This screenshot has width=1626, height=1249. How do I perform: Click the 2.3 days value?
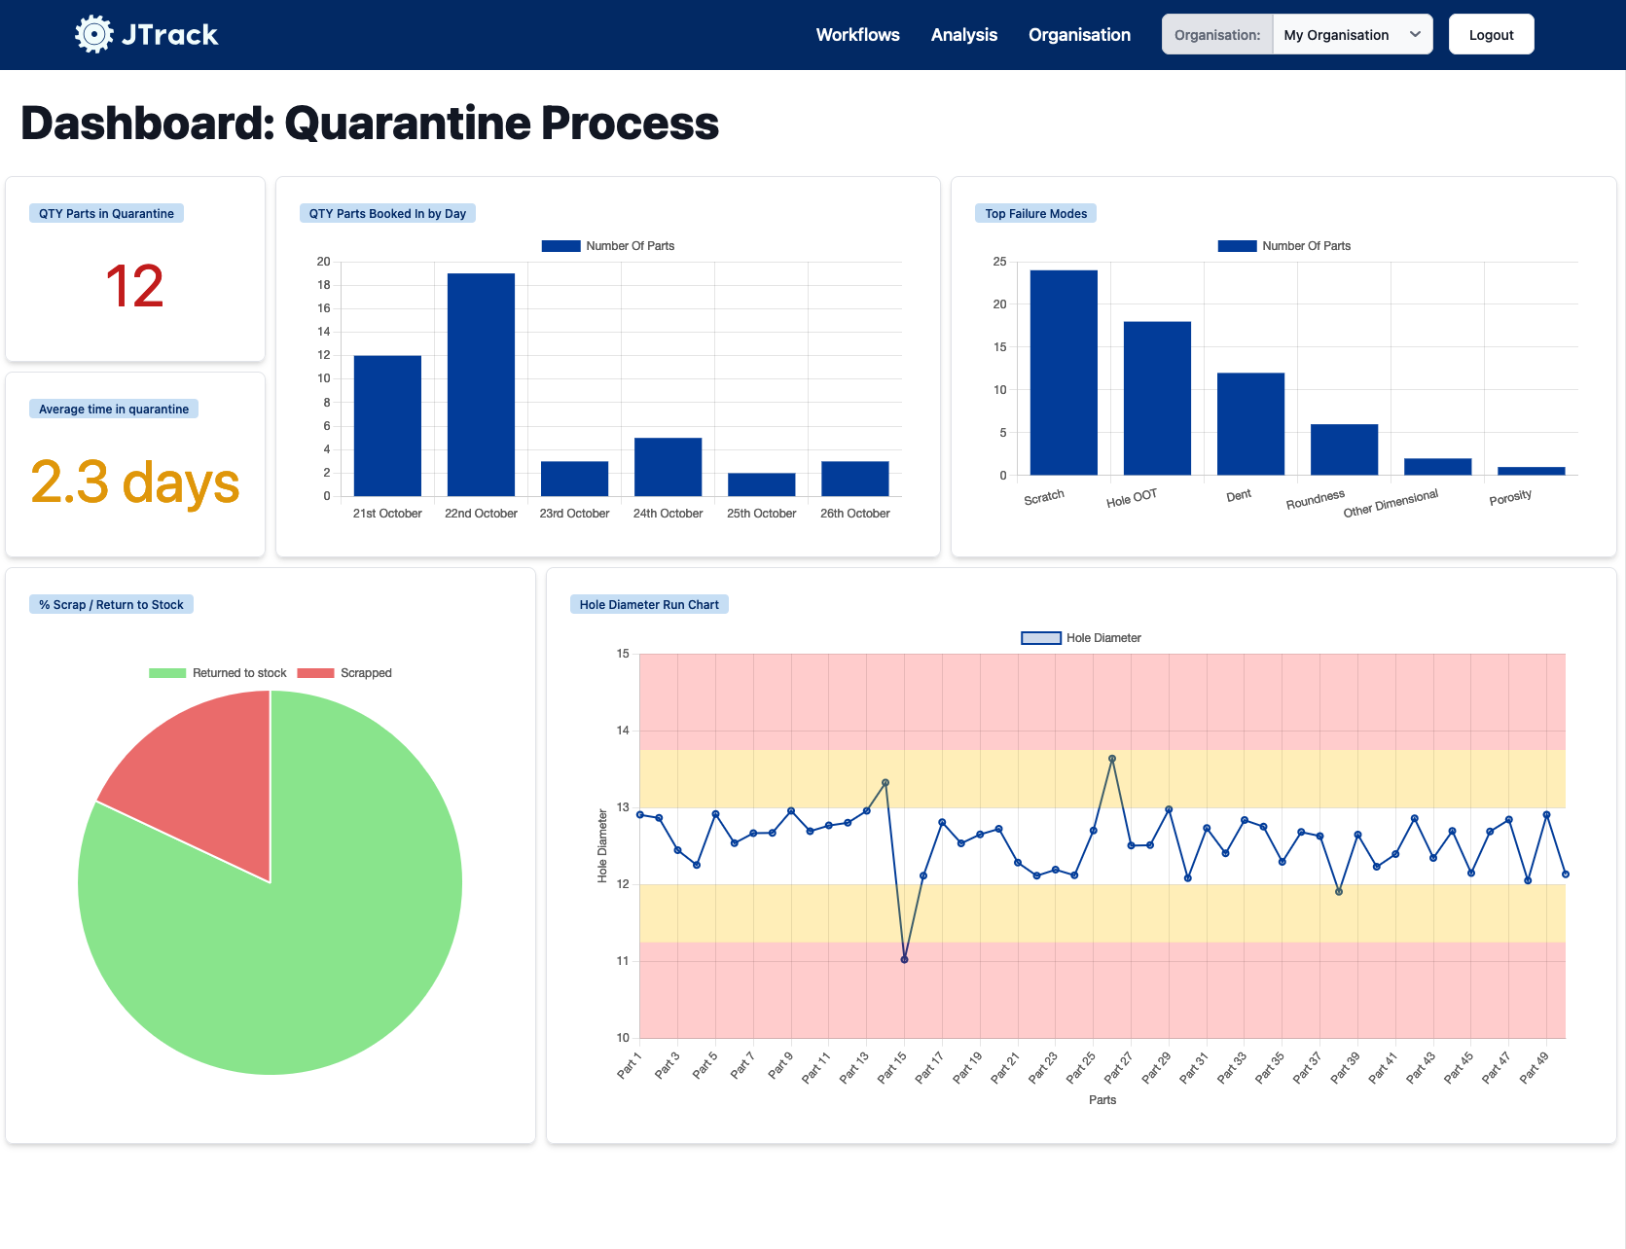pyautogui.click(x=135, y=482)
